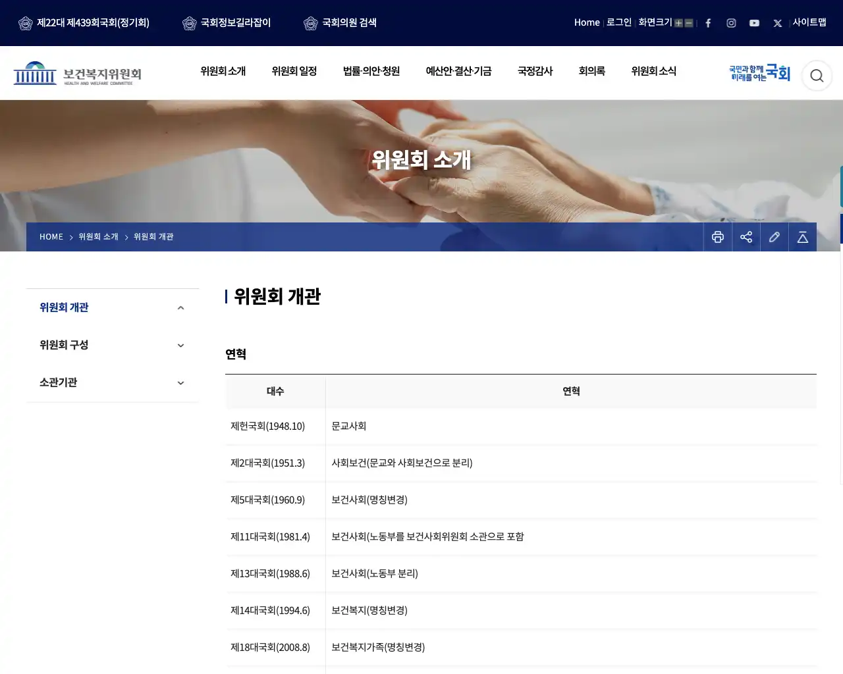Screen dimensions: 843x674
Task: Open the X (Twitter) icon link
Action: click(x=777, y=23)
